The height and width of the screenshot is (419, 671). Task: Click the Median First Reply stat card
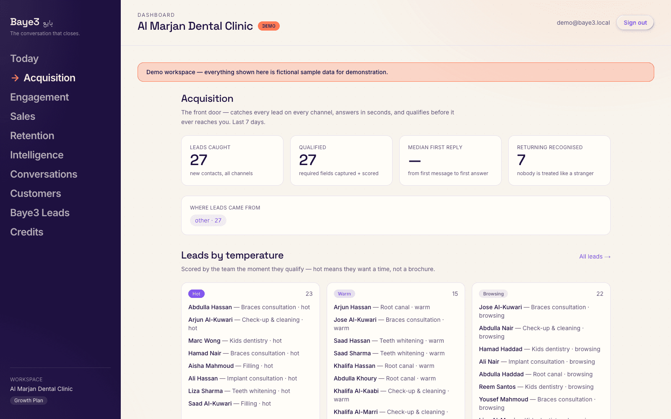[x=450, y=160]
